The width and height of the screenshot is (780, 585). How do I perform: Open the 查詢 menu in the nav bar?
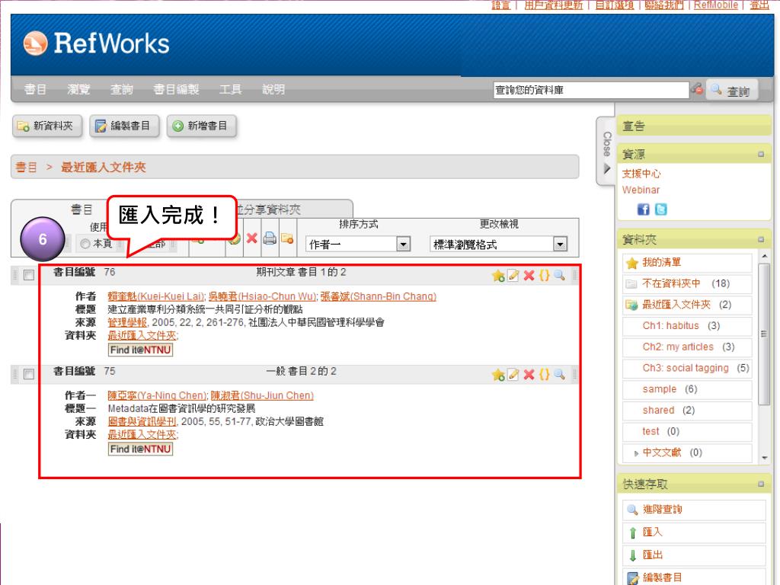point(122,90)
